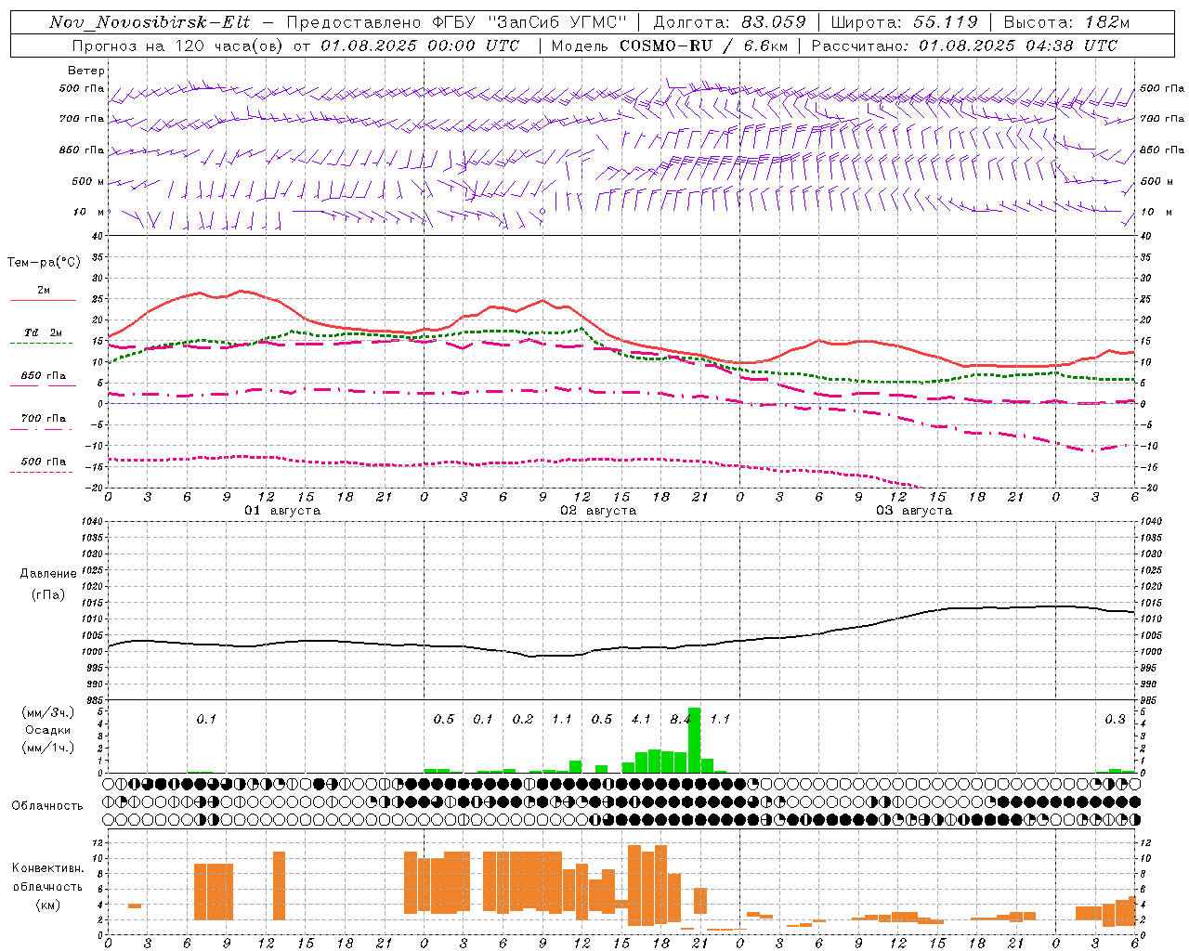The height and width of the screenshot is (951, 1189).
Task: Click the Облачность panel label
Action: tap(47, 805)
